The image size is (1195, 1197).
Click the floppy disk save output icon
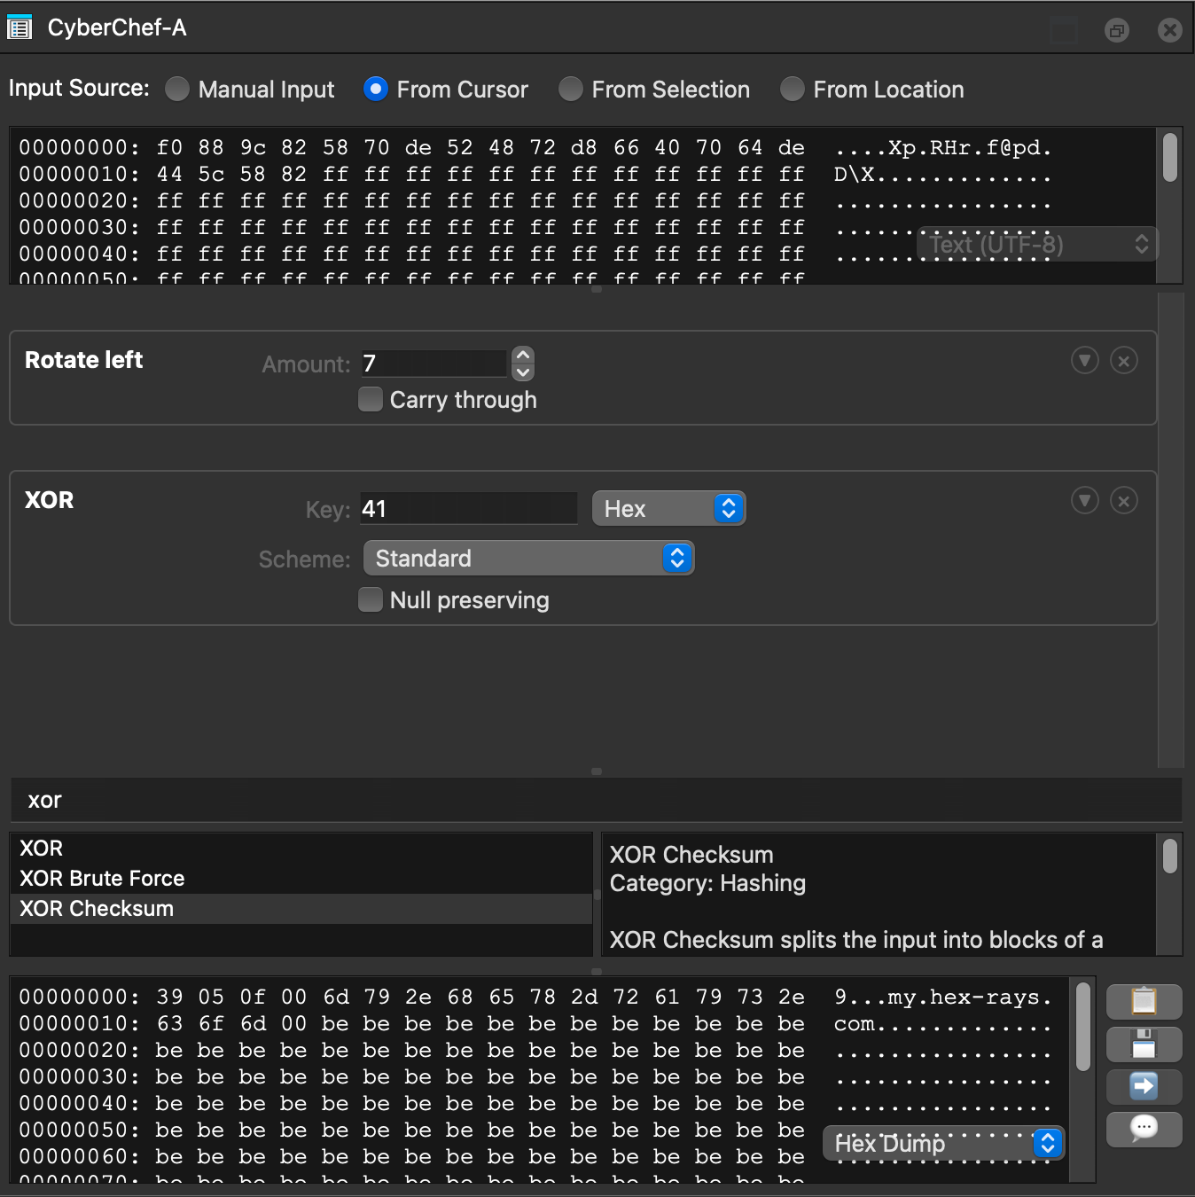[1144, 1044]
